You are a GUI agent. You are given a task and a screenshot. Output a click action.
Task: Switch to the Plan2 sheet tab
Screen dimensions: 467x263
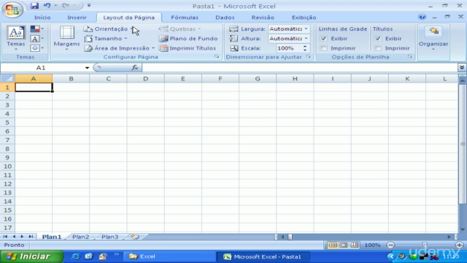[x=81, y=237]
